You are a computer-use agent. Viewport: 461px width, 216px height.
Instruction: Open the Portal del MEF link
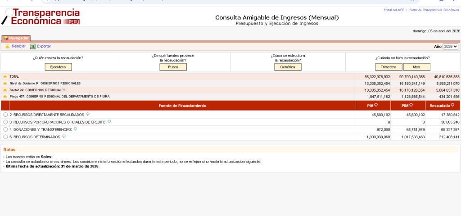[393, 10]
